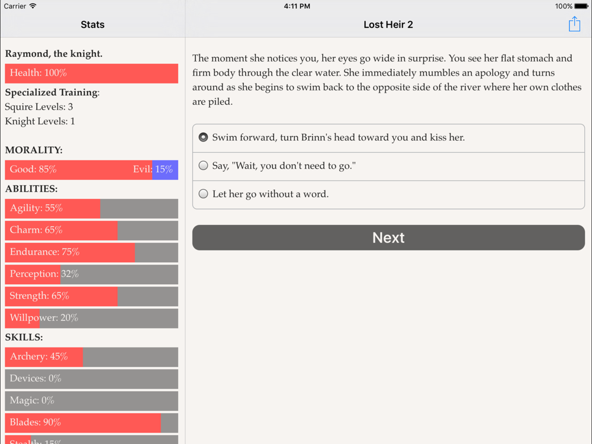Click the Evil 15% blue segment

coord(165,170)
